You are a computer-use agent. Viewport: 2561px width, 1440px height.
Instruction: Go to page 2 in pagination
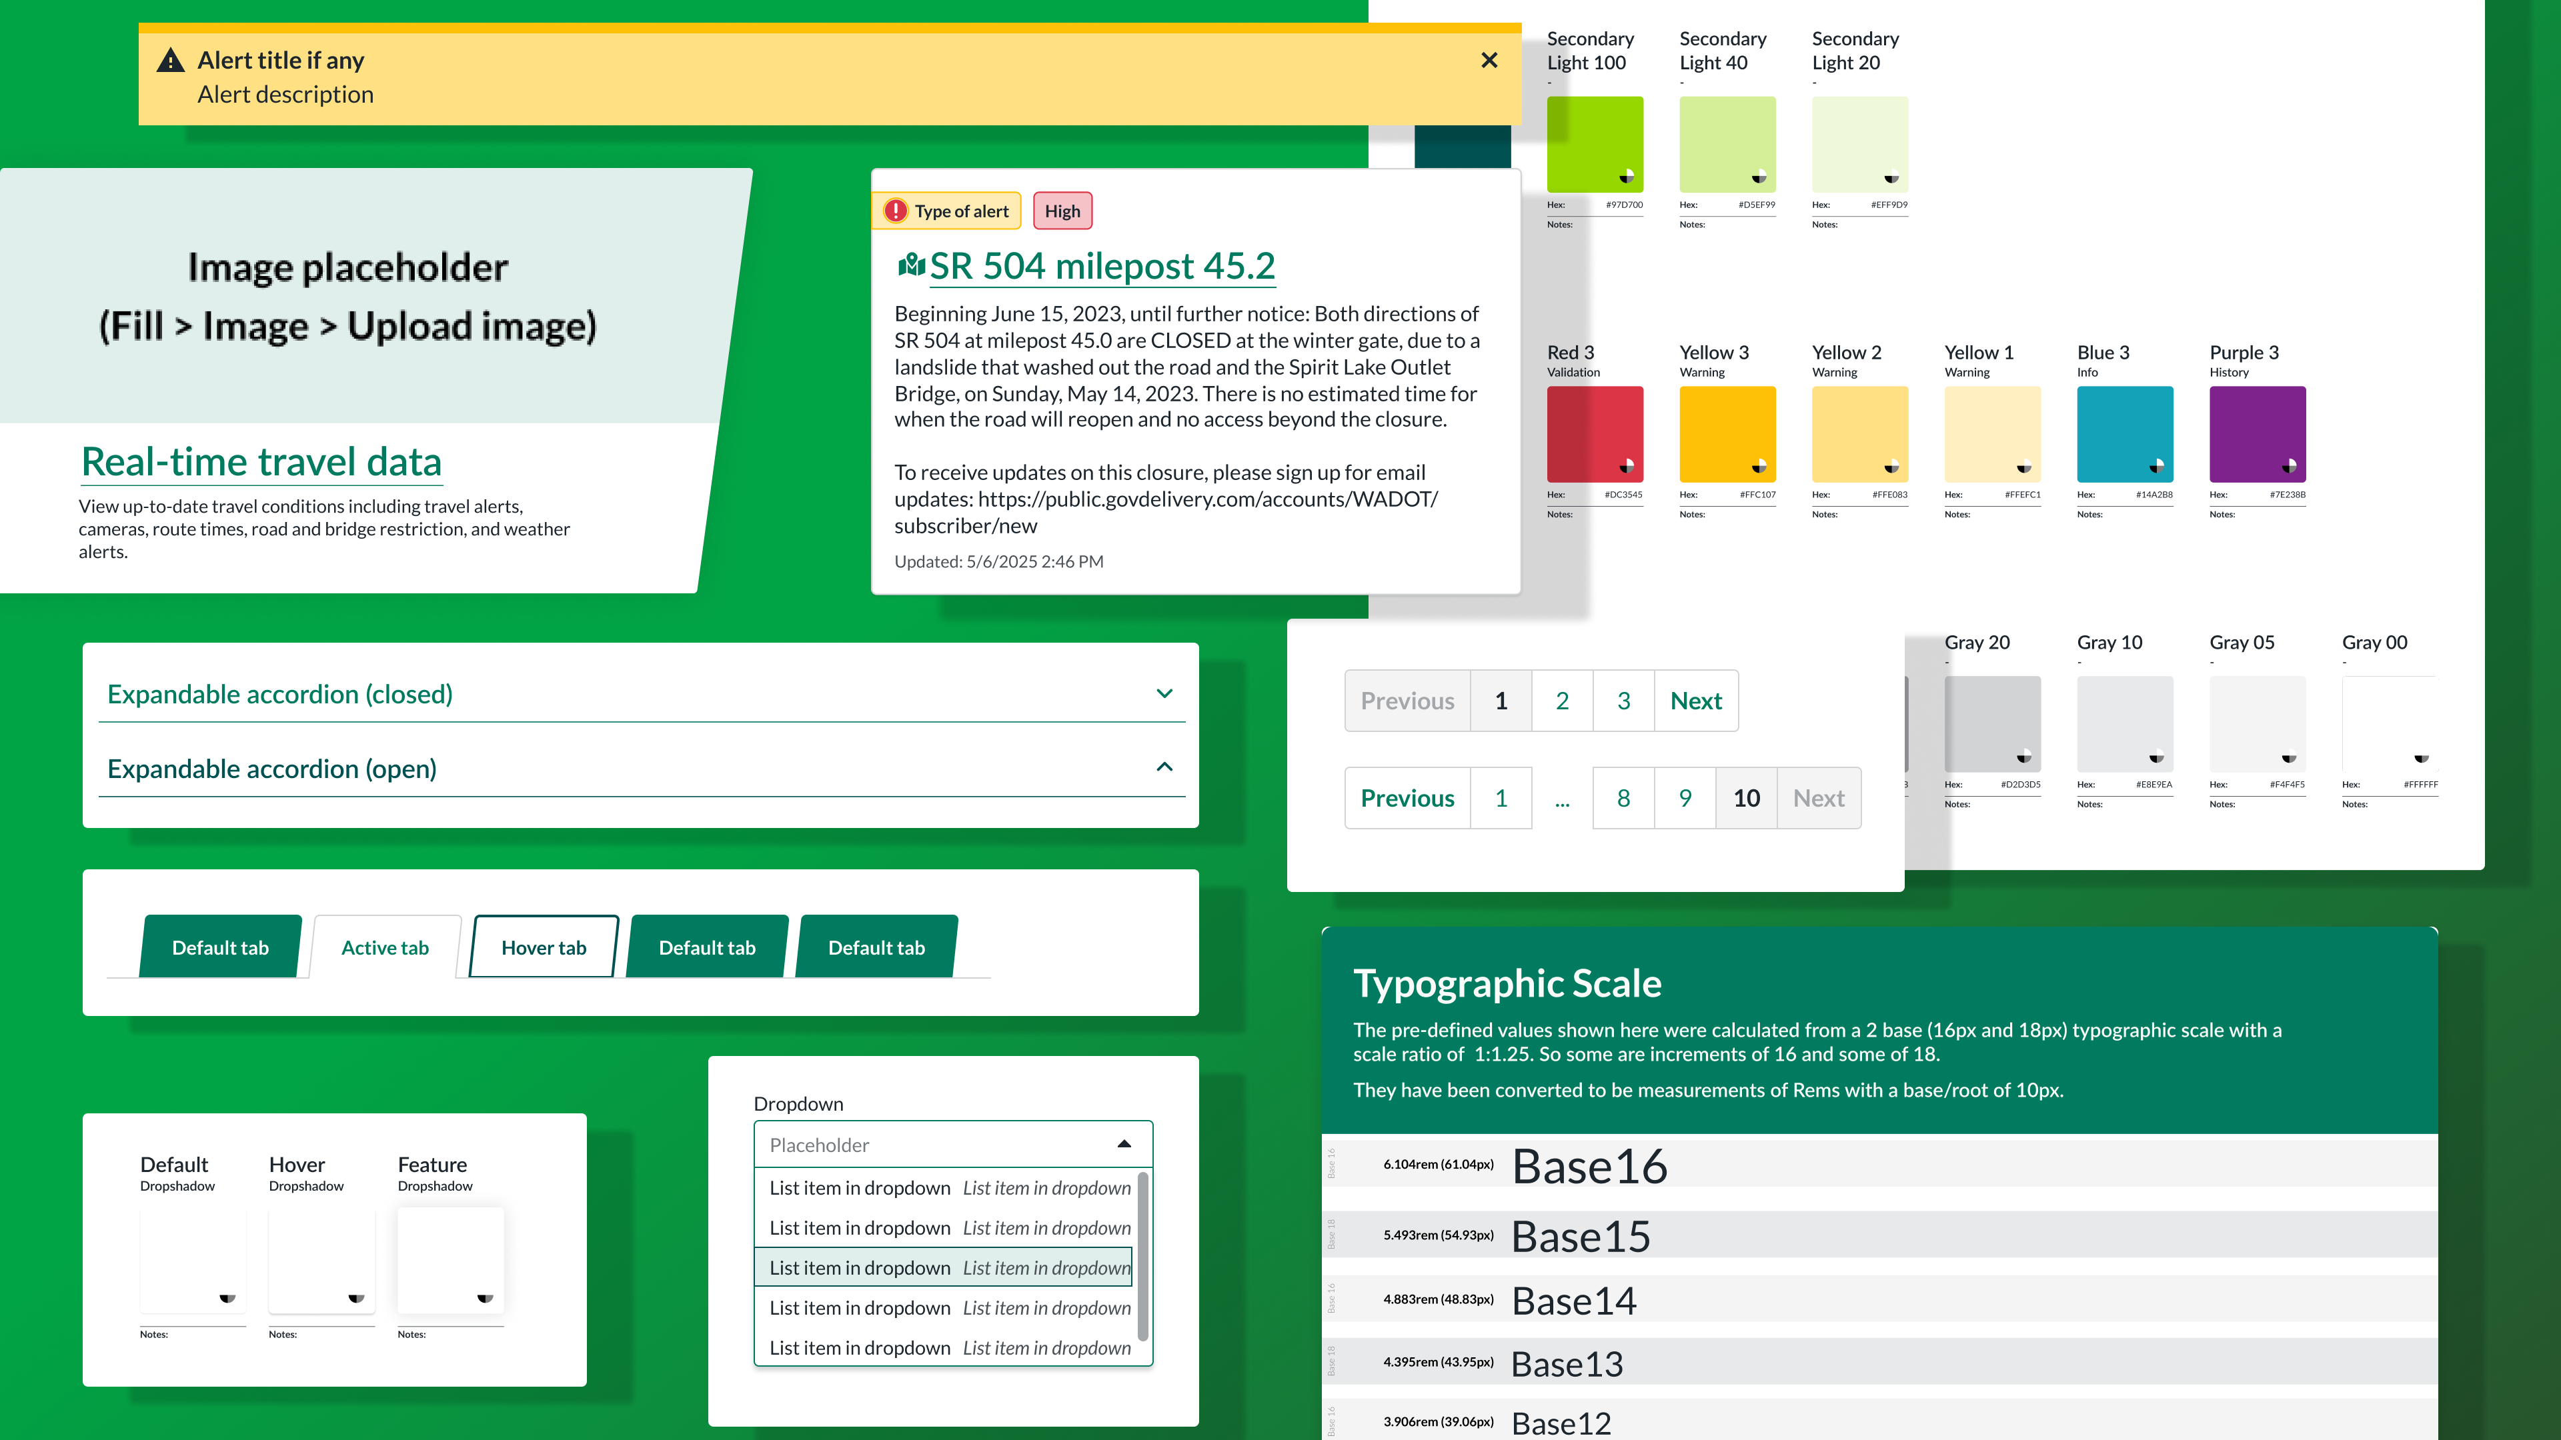(x=1562, y=701)
